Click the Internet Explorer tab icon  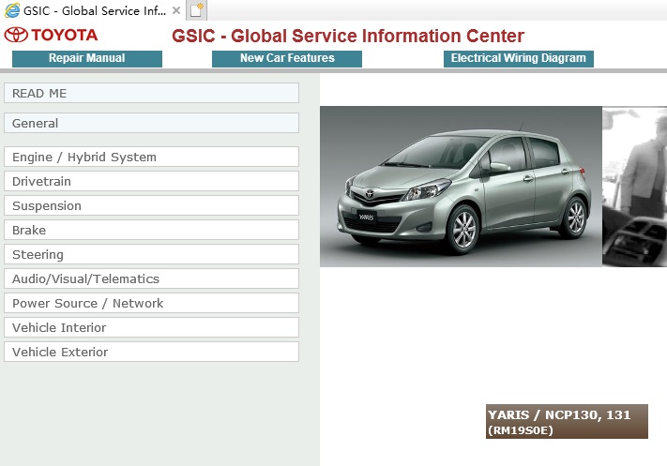click(x=12, y=10)
